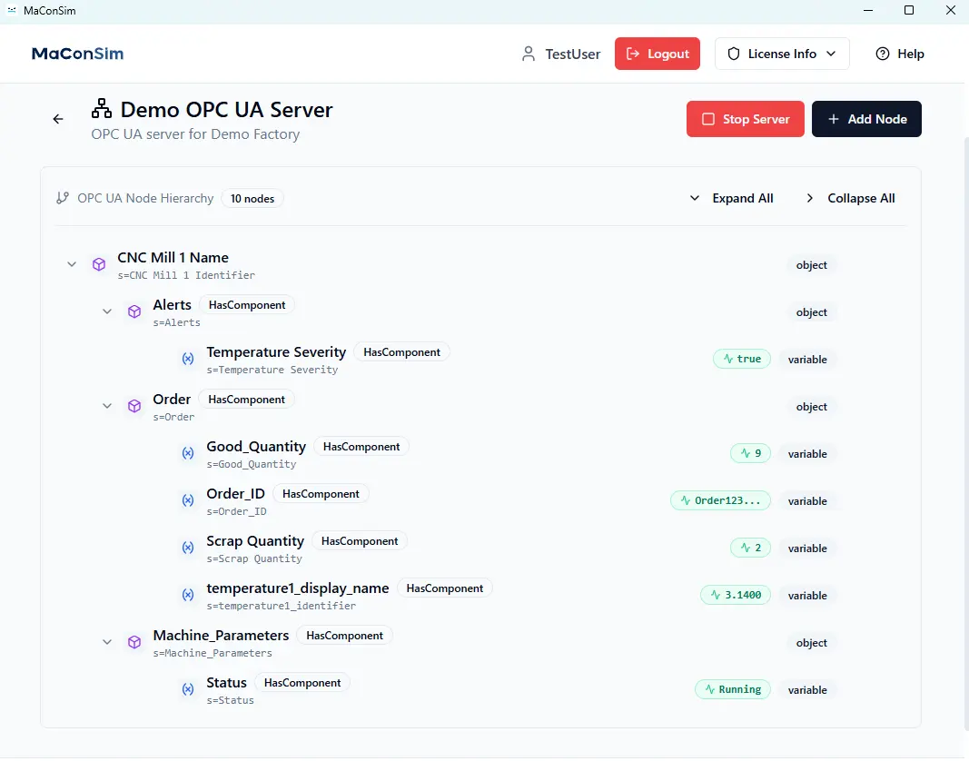
Task: Click the back arrow icon
Action: point(58,119)
